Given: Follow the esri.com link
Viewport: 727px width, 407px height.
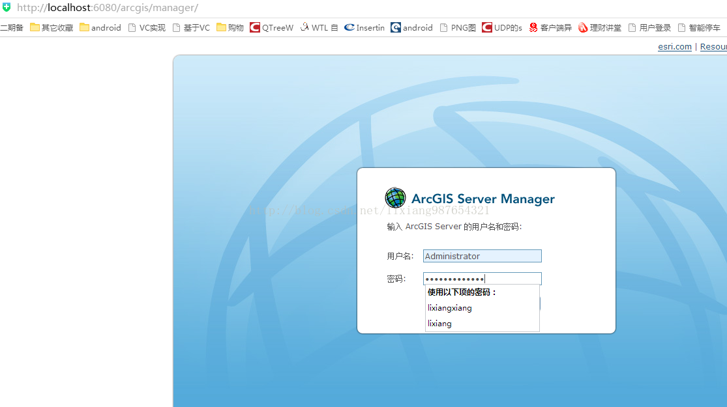Looking at the screenshot, I should pos(675,47).
